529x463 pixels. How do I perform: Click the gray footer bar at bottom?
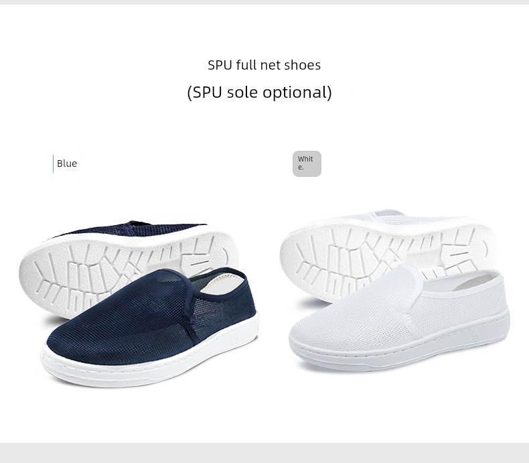pos(264,453)
